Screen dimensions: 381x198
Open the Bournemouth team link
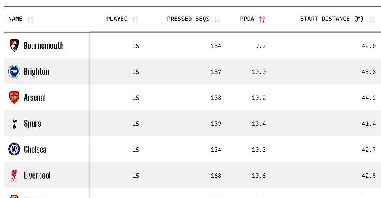pyautogui.click(x=44, y=46)
